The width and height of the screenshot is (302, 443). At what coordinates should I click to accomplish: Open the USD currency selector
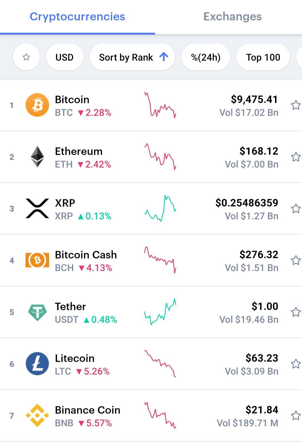(x=65, y=57)
